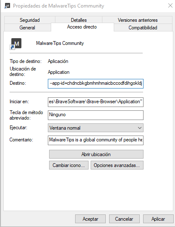Focus the Destino input field

[x=96, y=83]
